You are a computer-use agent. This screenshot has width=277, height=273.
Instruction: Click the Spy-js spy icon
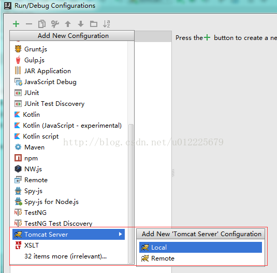click(18, 190)
